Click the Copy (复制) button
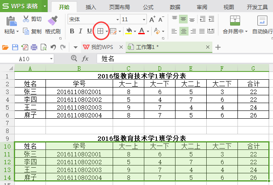 32,31
